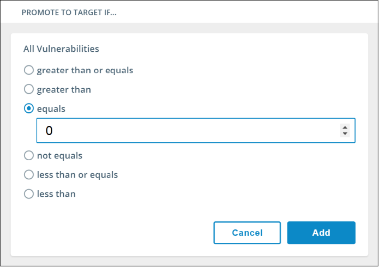Click the blue Add button
This screenshot has height=267, width=379.
click(x=321, y=233)
